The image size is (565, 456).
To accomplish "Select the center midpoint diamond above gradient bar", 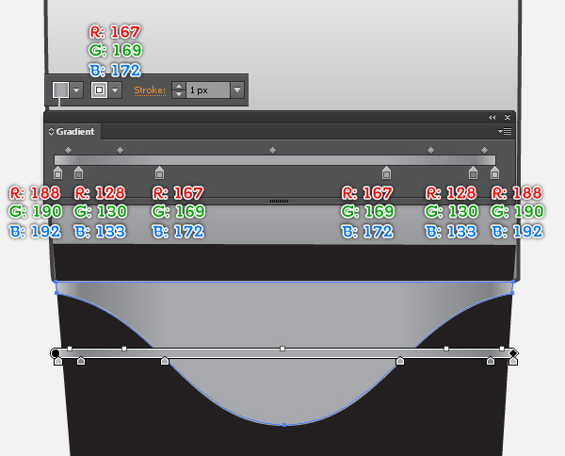I will pos(272,150).
